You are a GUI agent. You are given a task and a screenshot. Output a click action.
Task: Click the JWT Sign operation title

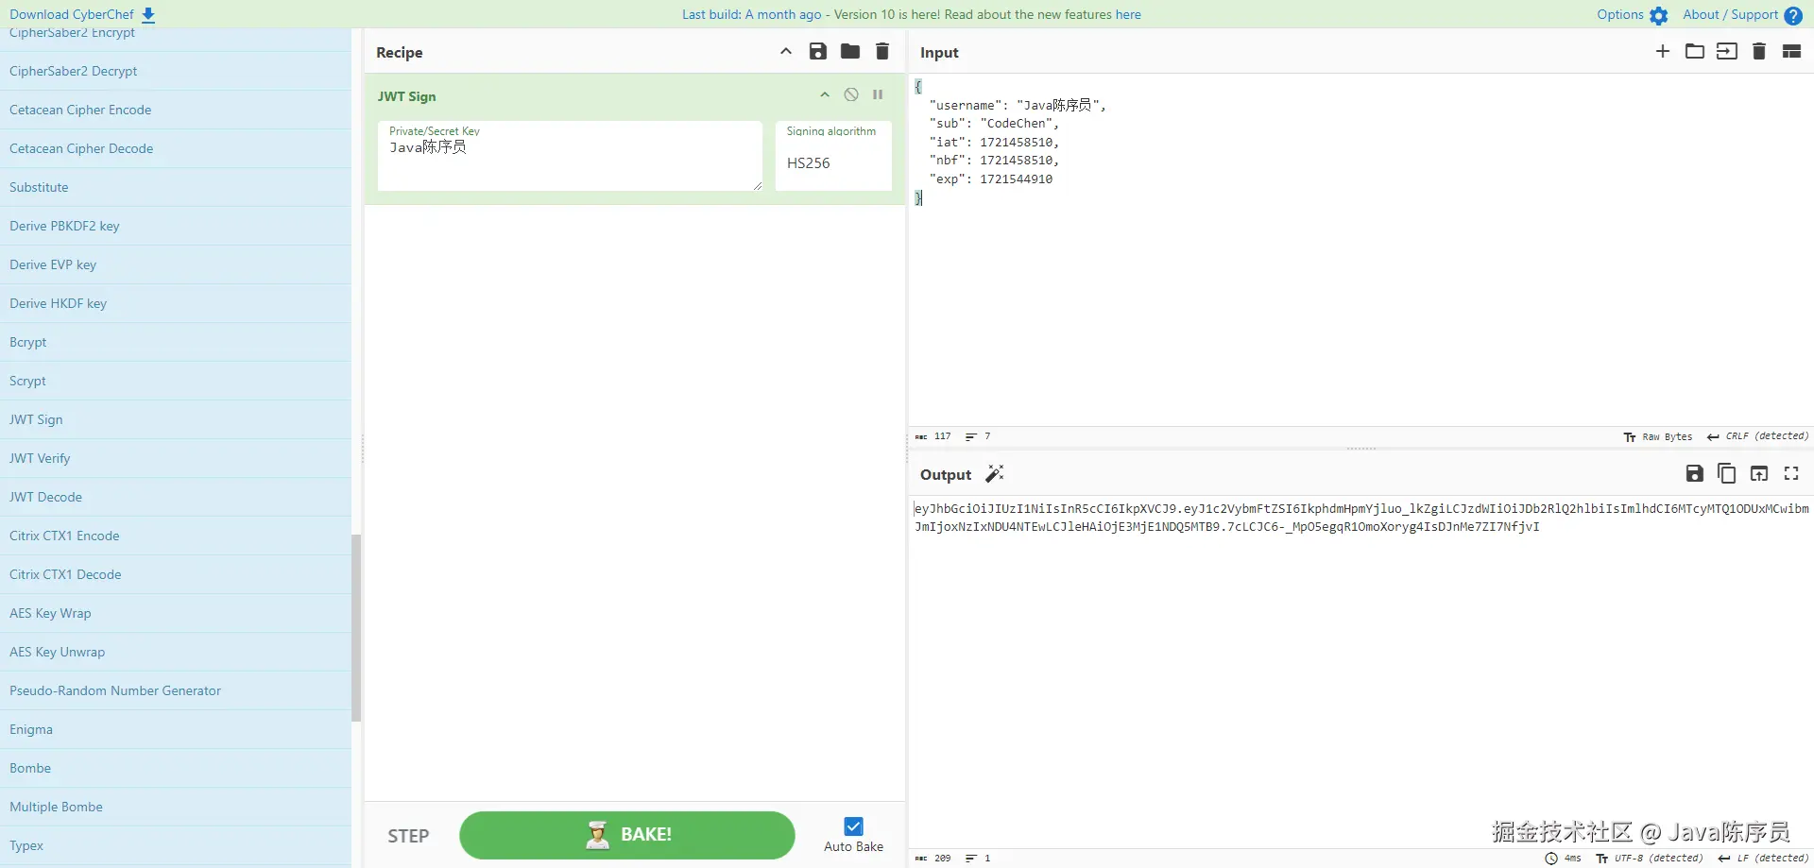click(407, 96)
